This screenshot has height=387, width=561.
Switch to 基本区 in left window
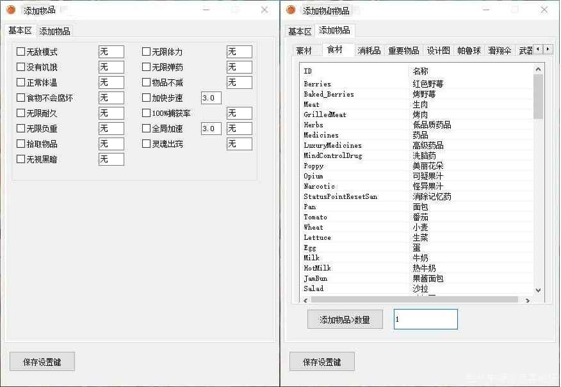19,30
